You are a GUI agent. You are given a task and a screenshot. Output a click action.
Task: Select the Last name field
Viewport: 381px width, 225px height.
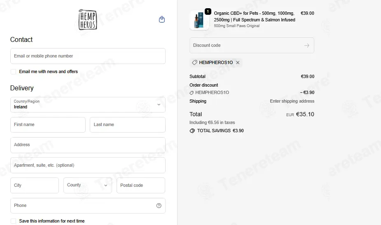128,125
